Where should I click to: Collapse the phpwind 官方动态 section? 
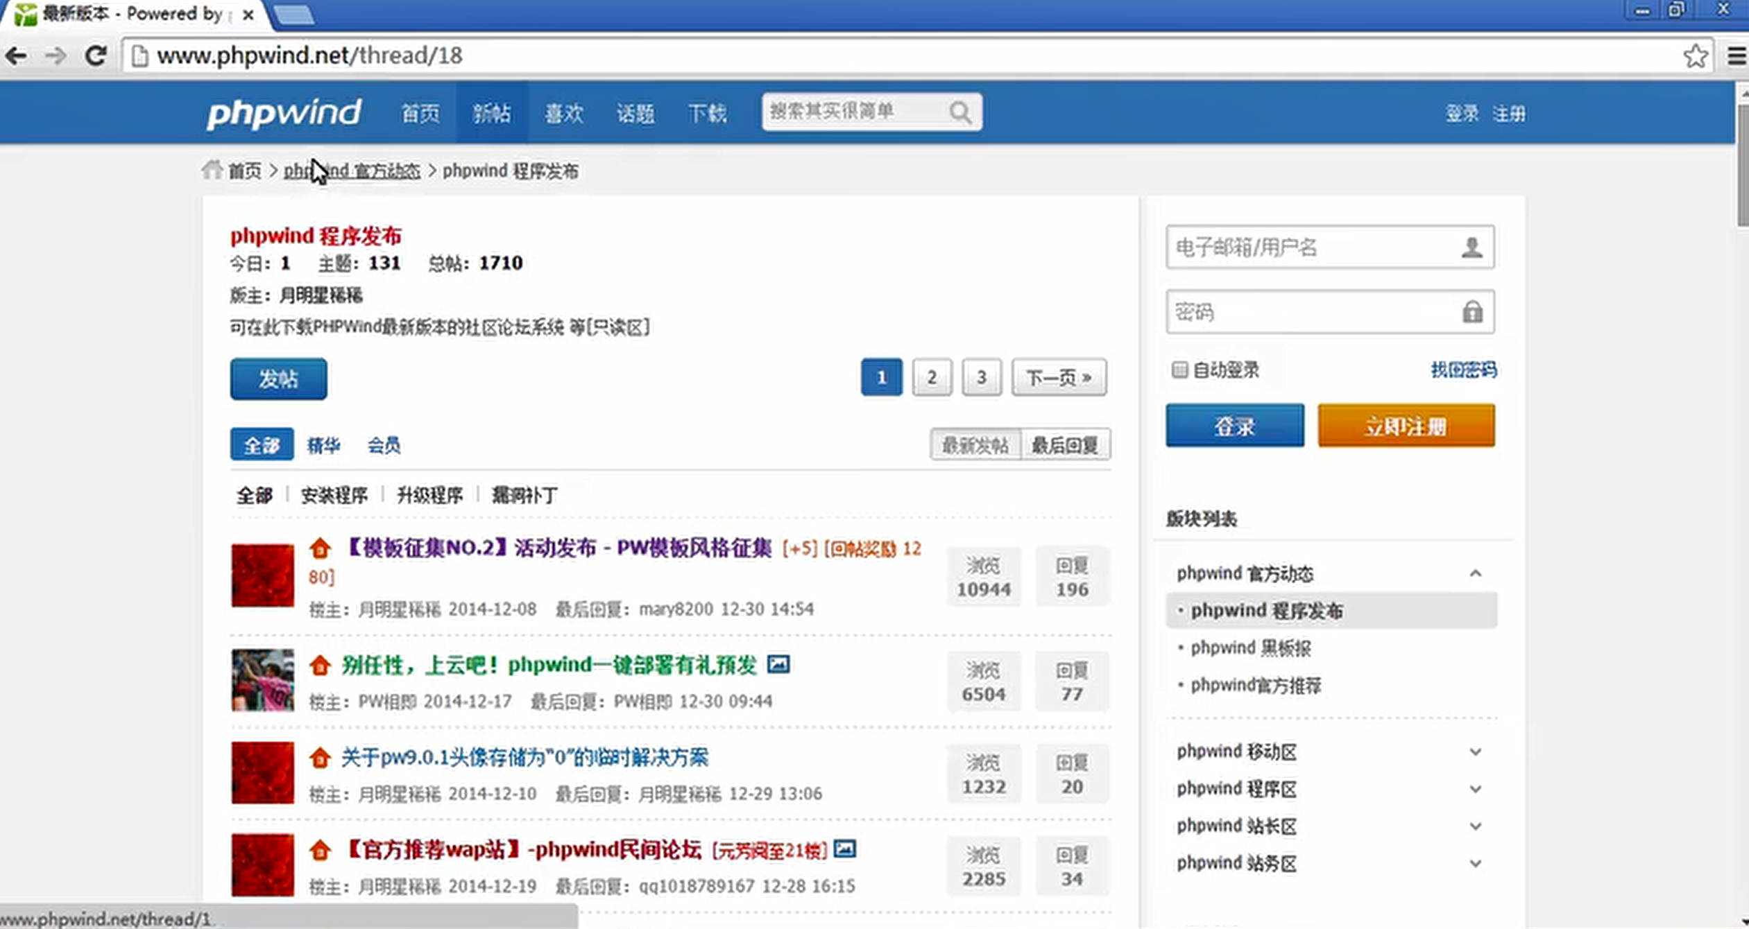click(x=1475, y=573)
